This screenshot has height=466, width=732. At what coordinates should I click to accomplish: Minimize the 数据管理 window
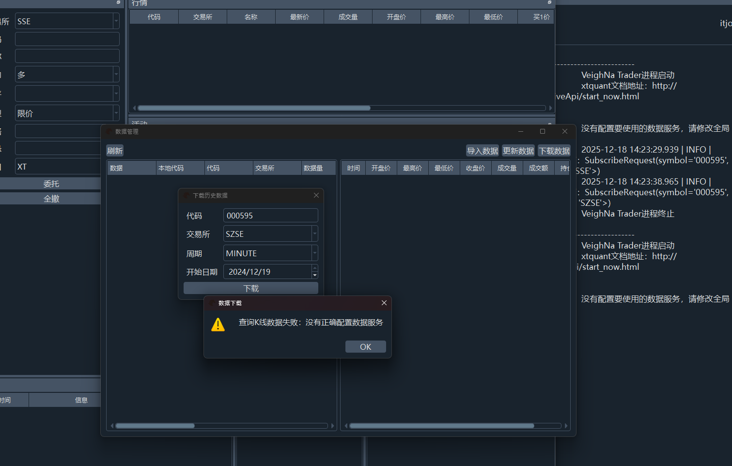(x=521, y=131)
